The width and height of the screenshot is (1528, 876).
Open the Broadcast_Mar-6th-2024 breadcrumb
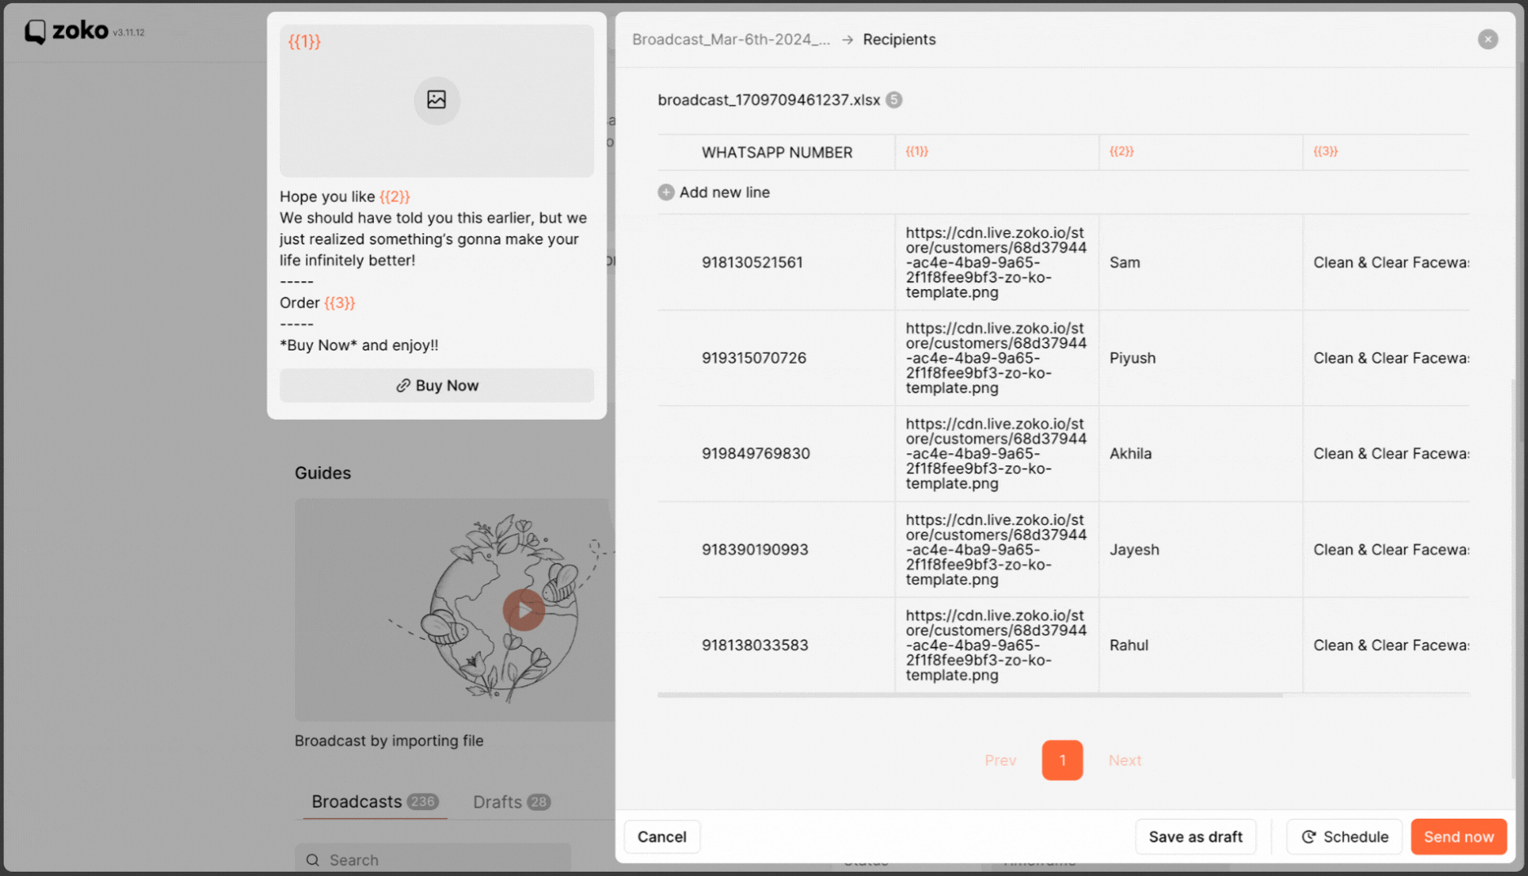tap(731, 39)
